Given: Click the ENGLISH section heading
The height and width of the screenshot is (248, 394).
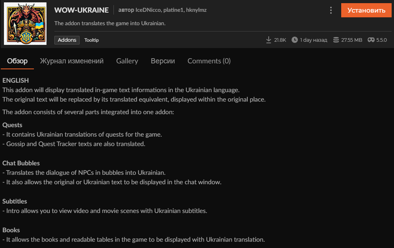Looking at the screenshot, I should click(16, 80).
